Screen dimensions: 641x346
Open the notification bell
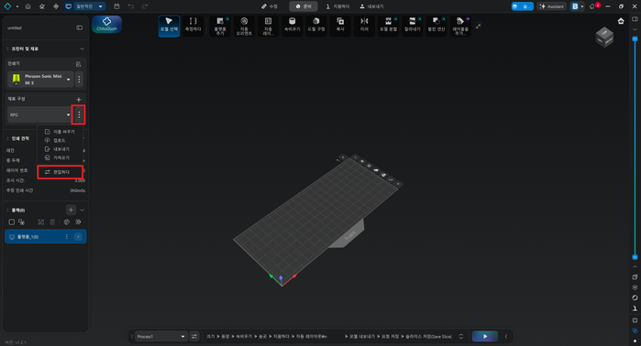pyautogui.click(x=592, y=6)
